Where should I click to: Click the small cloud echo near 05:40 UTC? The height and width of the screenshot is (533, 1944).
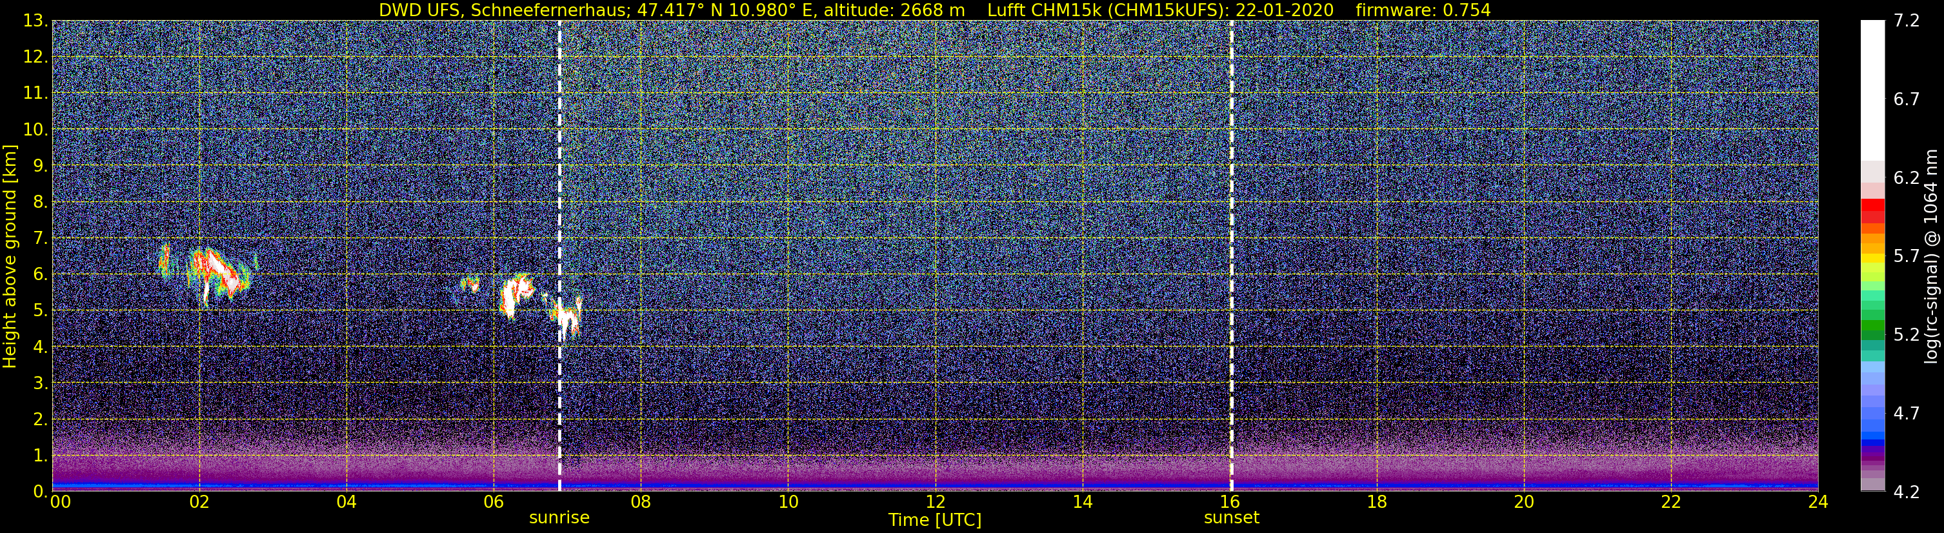470,285
